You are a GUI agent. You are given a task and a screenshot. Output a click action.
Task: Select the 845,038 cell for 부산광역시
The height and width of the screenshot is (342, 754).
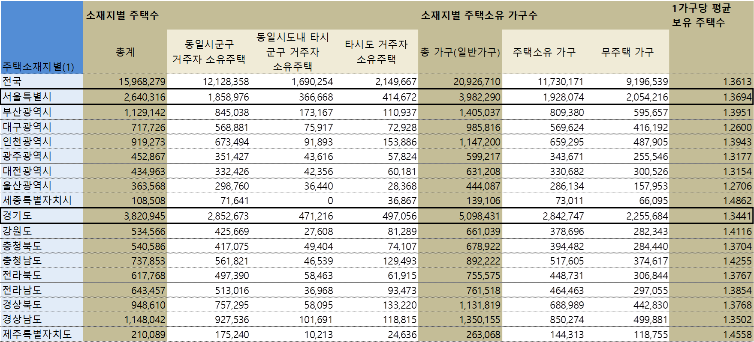coord(209,112)
